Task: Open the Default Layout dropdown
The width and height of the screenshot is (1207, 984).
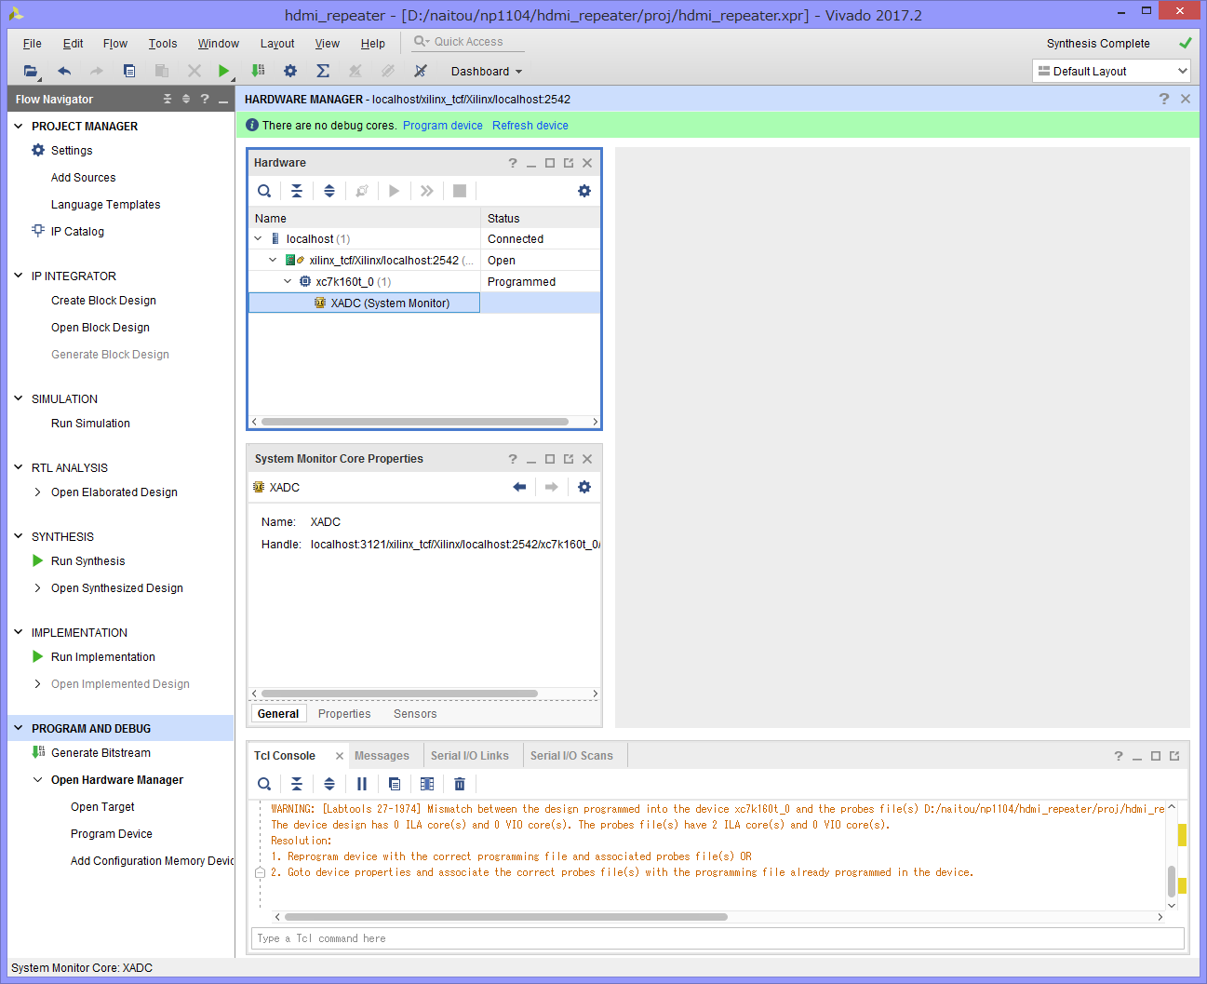Action: pos(1111,71)
